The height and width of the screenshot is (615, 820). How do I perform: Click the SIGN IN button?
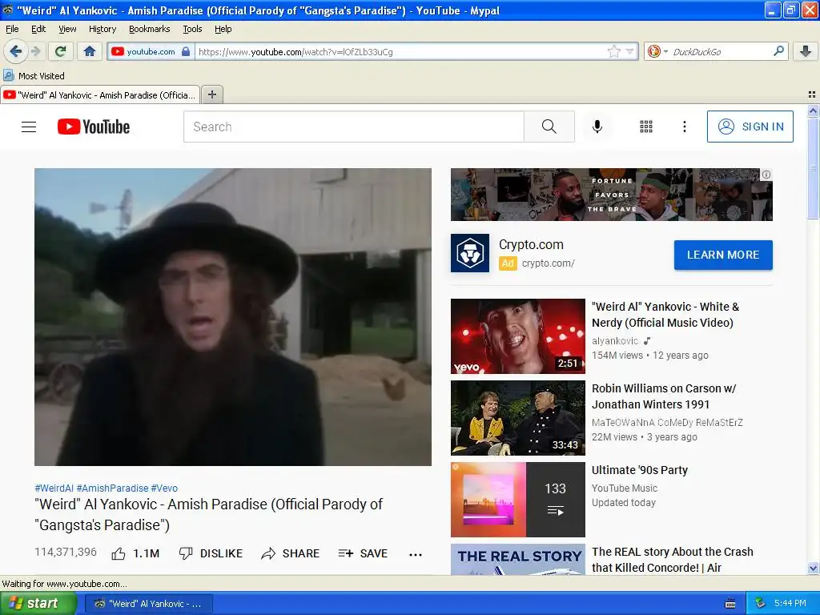coord(750,127)
